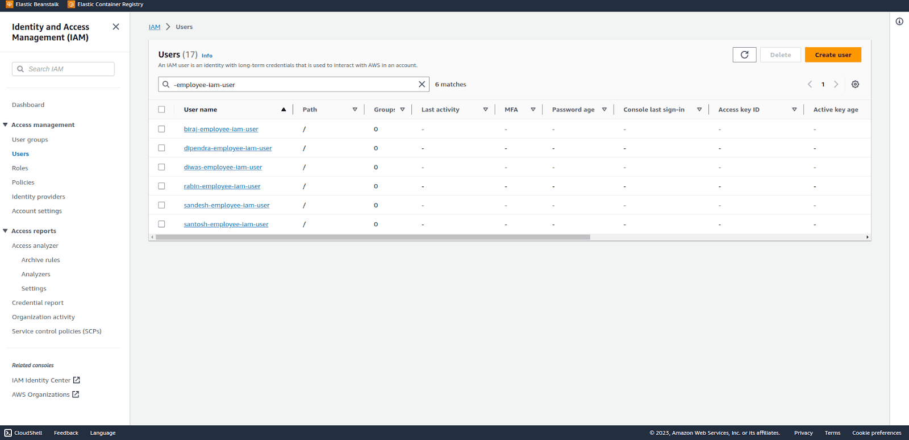The image size is (909, 440).
Task: Open AWS Organizations external link
Action: 45,395
